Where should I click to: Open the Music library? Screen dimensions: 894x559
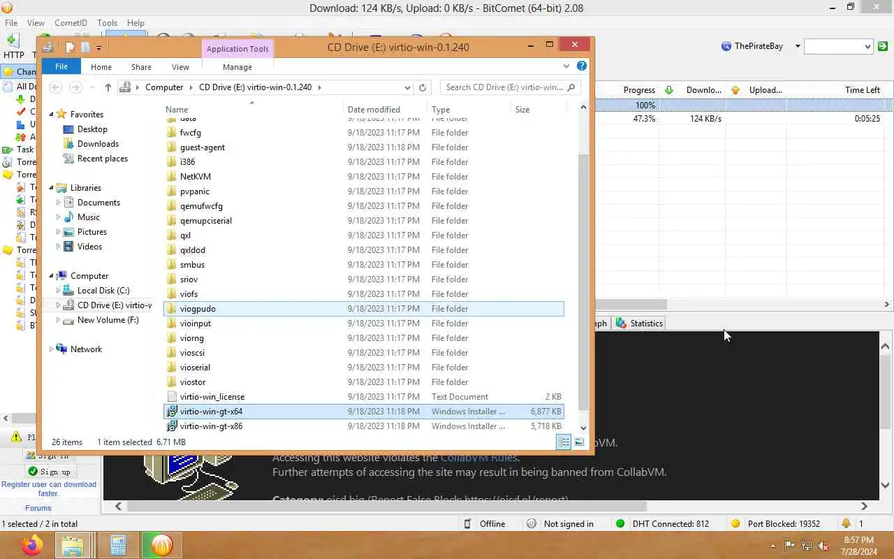(x=88, y=217)
